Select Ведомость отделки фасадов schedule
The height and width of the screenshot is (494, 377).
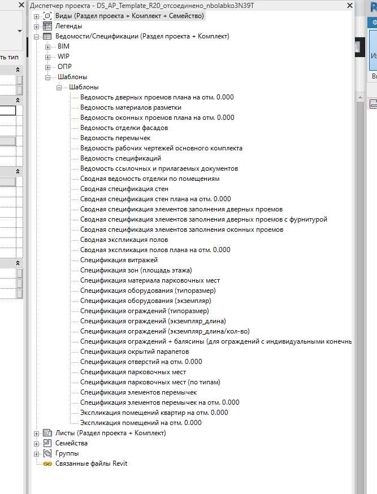click(124, 128)
